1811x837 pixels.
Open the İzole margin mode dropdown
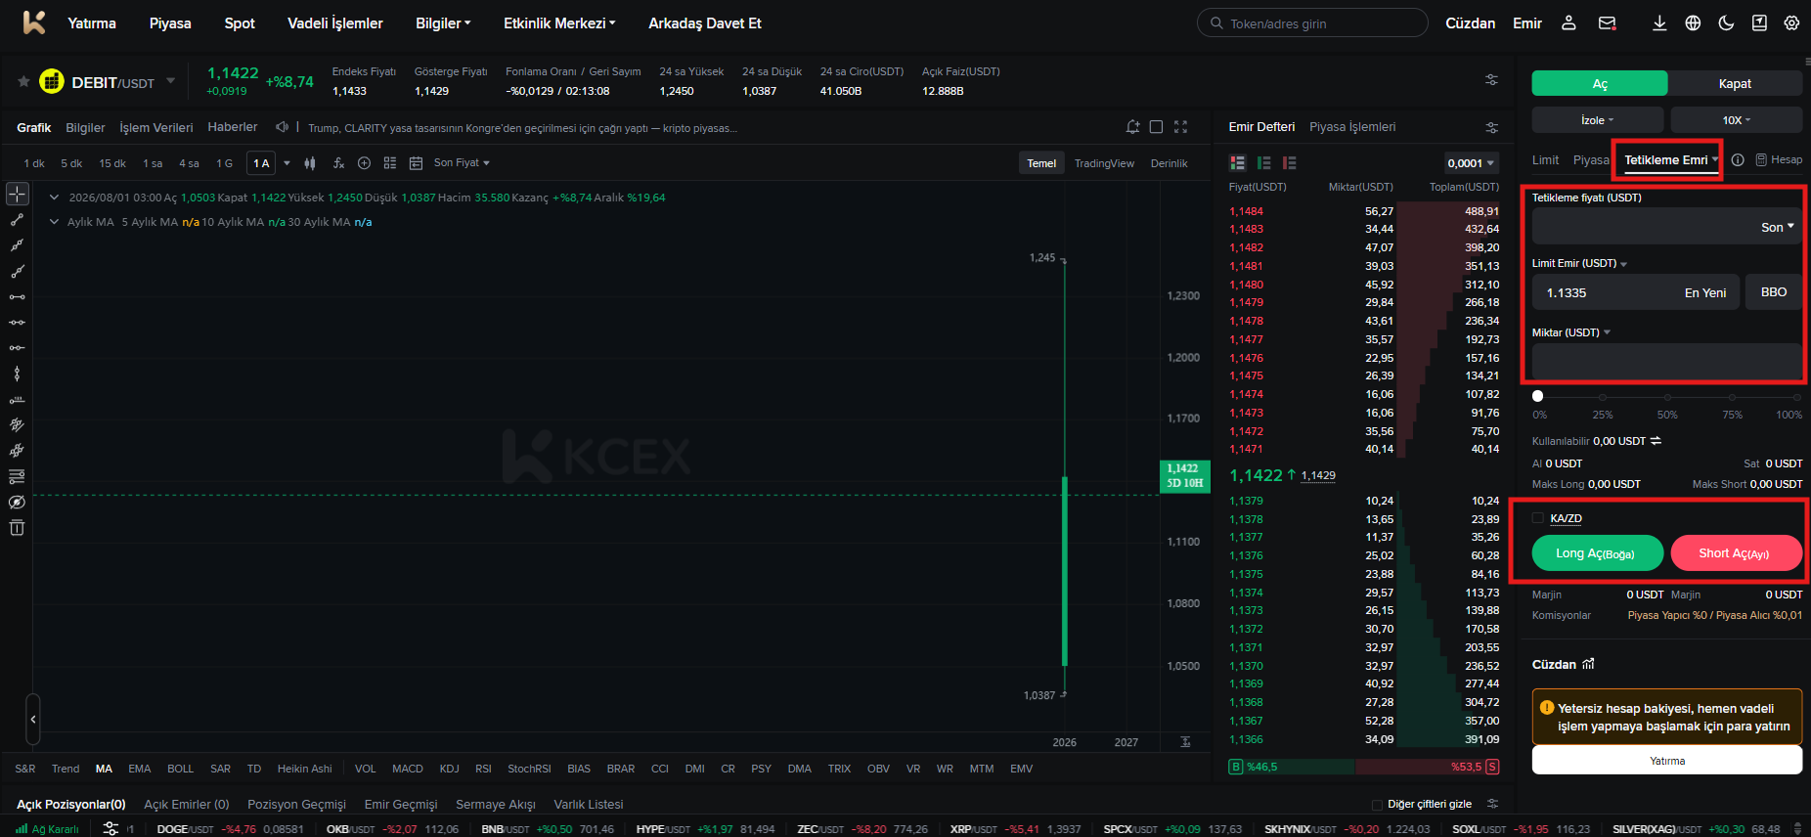click(x=1597, y=120)
